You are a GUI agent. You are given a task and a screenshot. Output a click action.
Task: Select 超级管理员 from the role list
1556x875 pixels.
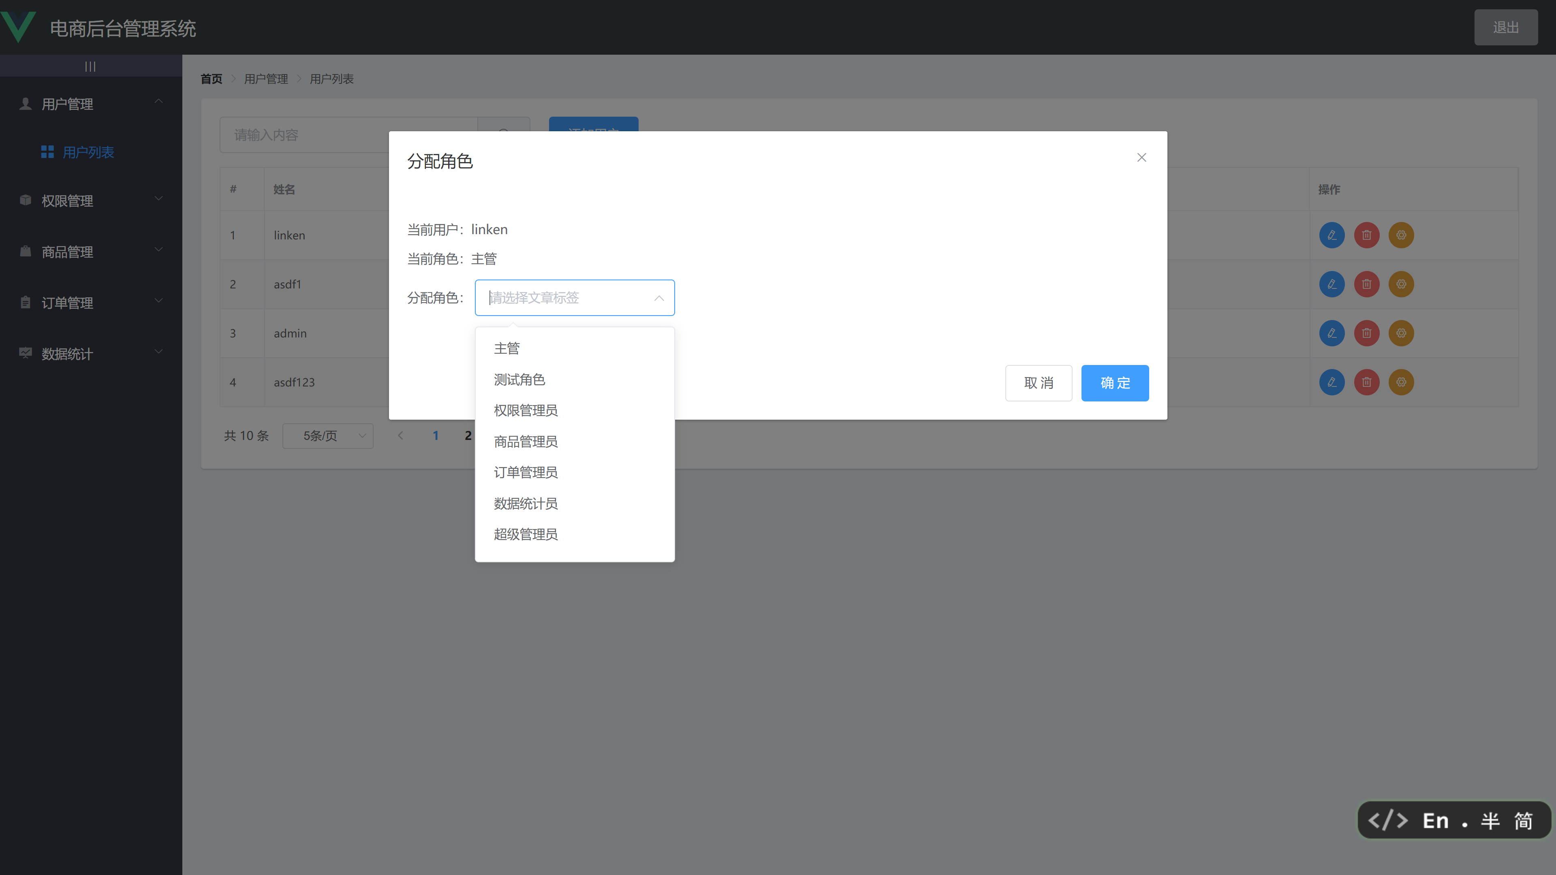(525, 534)
